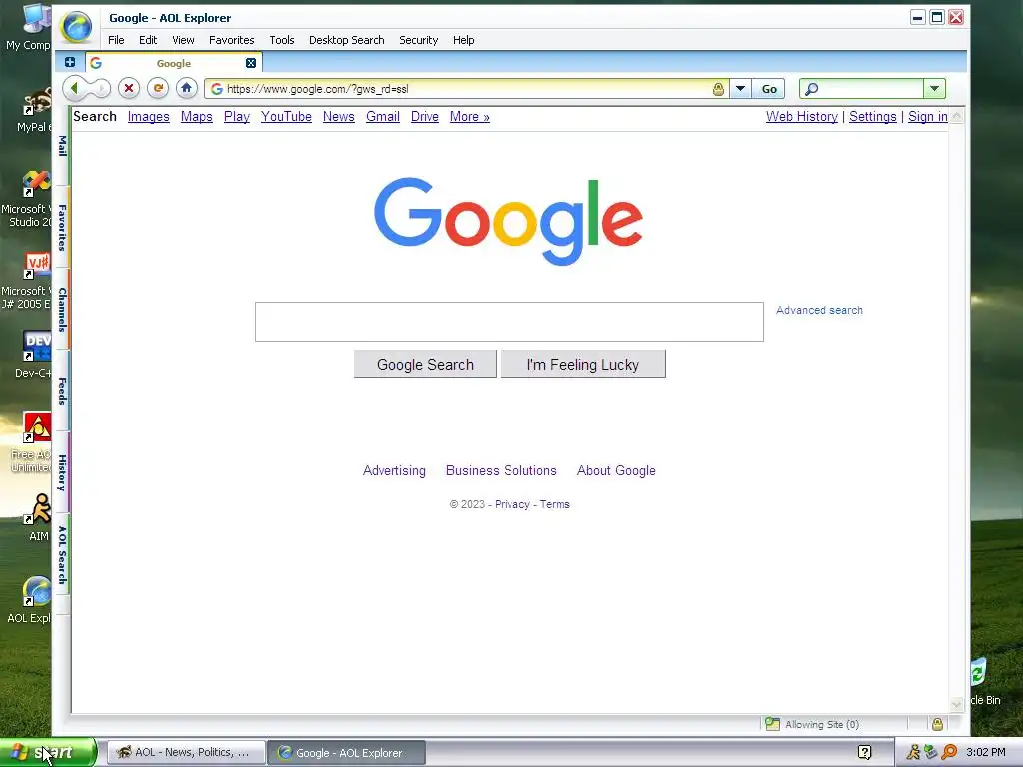Open the Dev-C++ desktop shortcut

34,355
